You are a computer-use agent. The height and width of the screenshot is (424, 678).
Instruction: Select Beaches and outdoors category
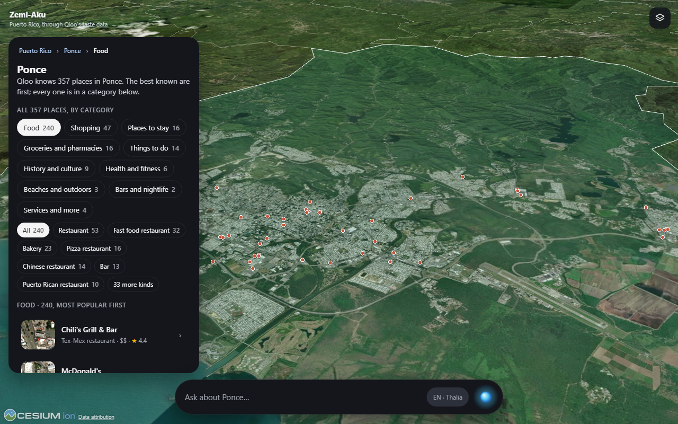tap(61, 190)
